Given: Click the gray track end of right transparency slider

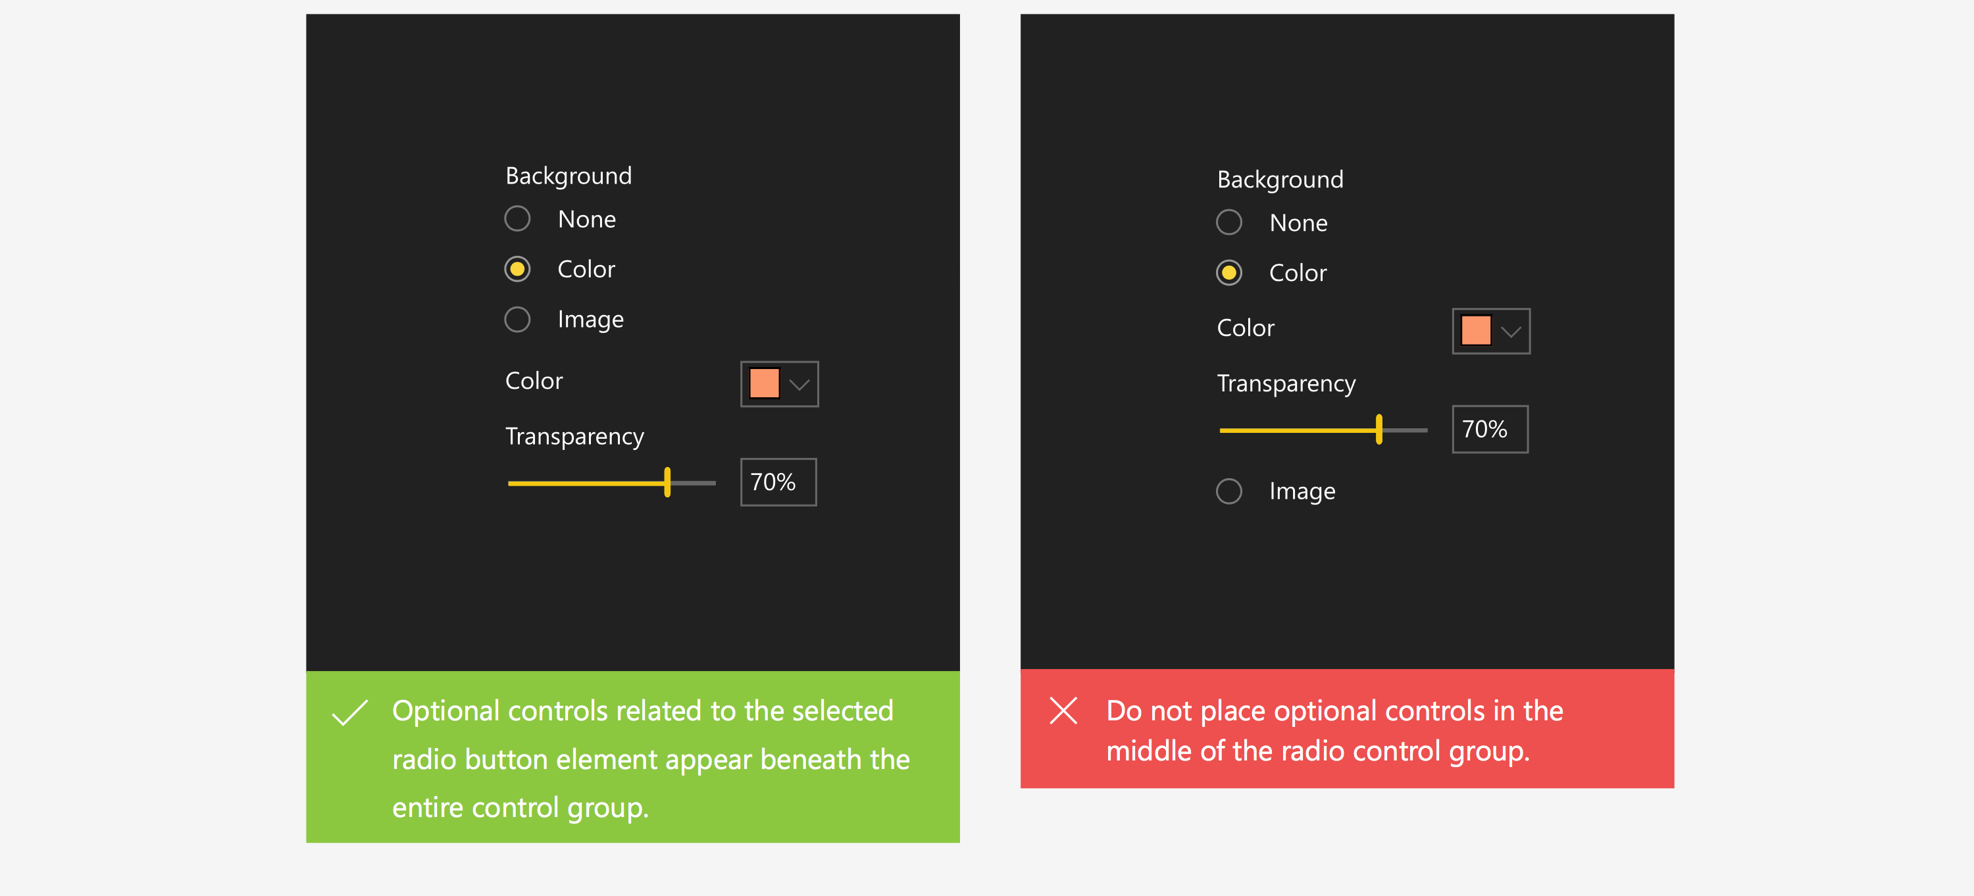Looking at the screenshot, I should click(1405, 430).
